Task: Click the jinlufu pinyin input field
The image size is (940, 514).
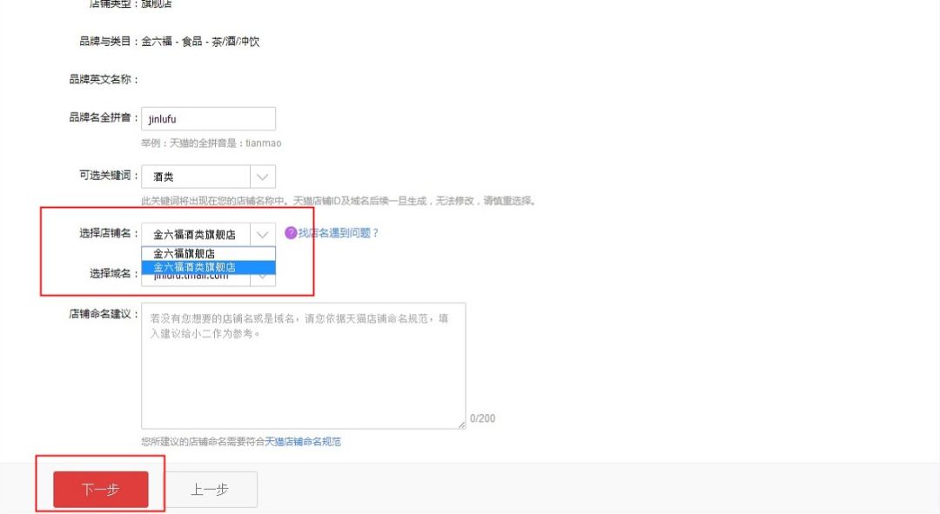Action: tap(209, 118)
